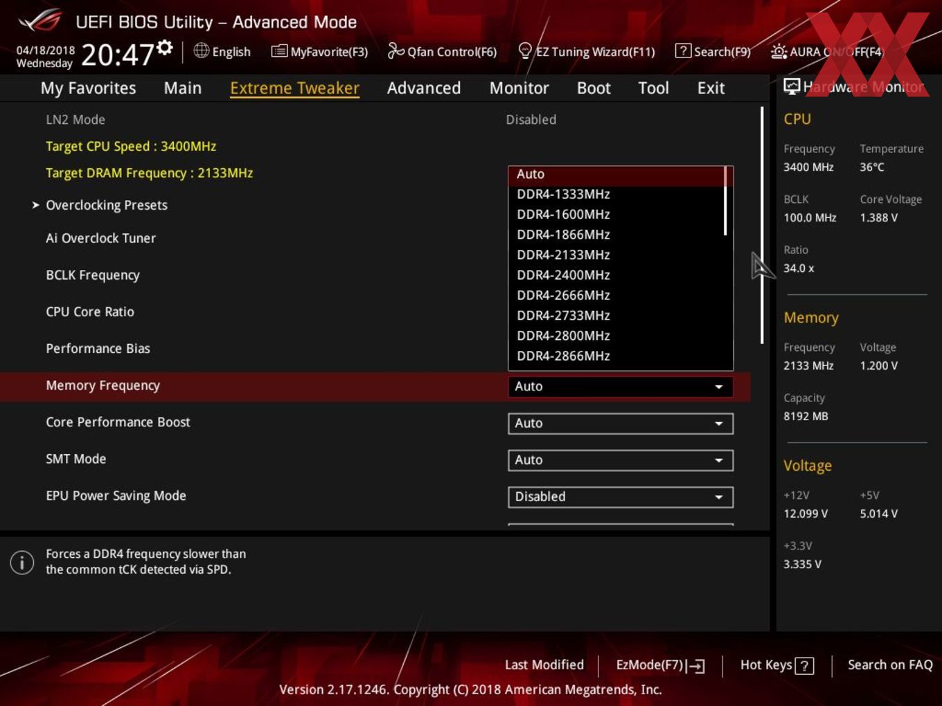This screenshot has height=706, width=942.
Task: Change language via English label
Action: [231, 51]
